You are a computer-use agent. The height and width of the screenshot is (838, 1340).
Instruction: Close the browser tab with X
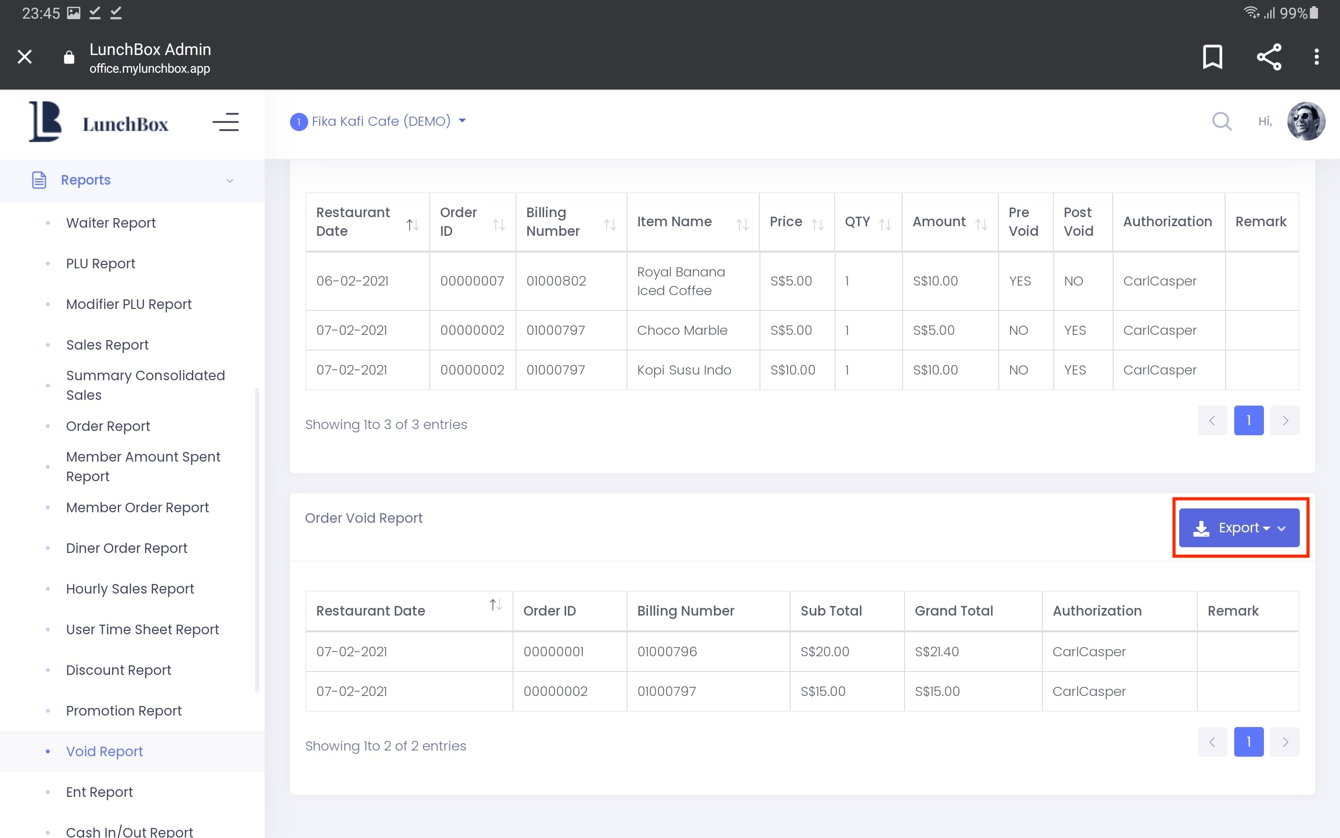click(24, 56)
